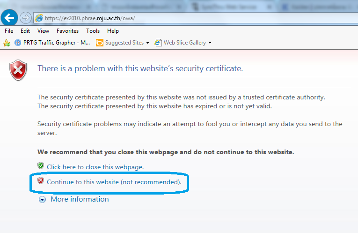The height and width of the screenshot is (233, 358).
Task: Click the address bar URL field
Action: tap(196, 18)
